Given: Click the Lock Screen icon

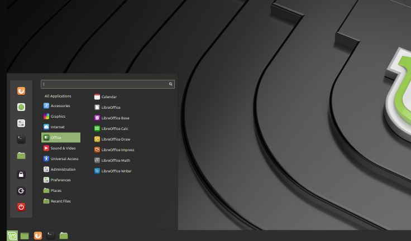Looking at the screenshot, I should (x=21, y=175).
